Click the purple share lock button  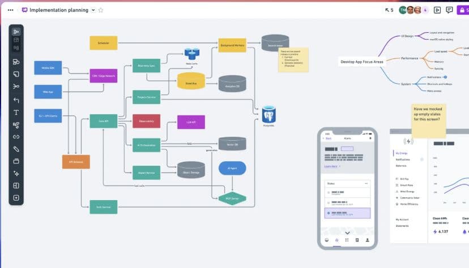(x=463, y=10)
